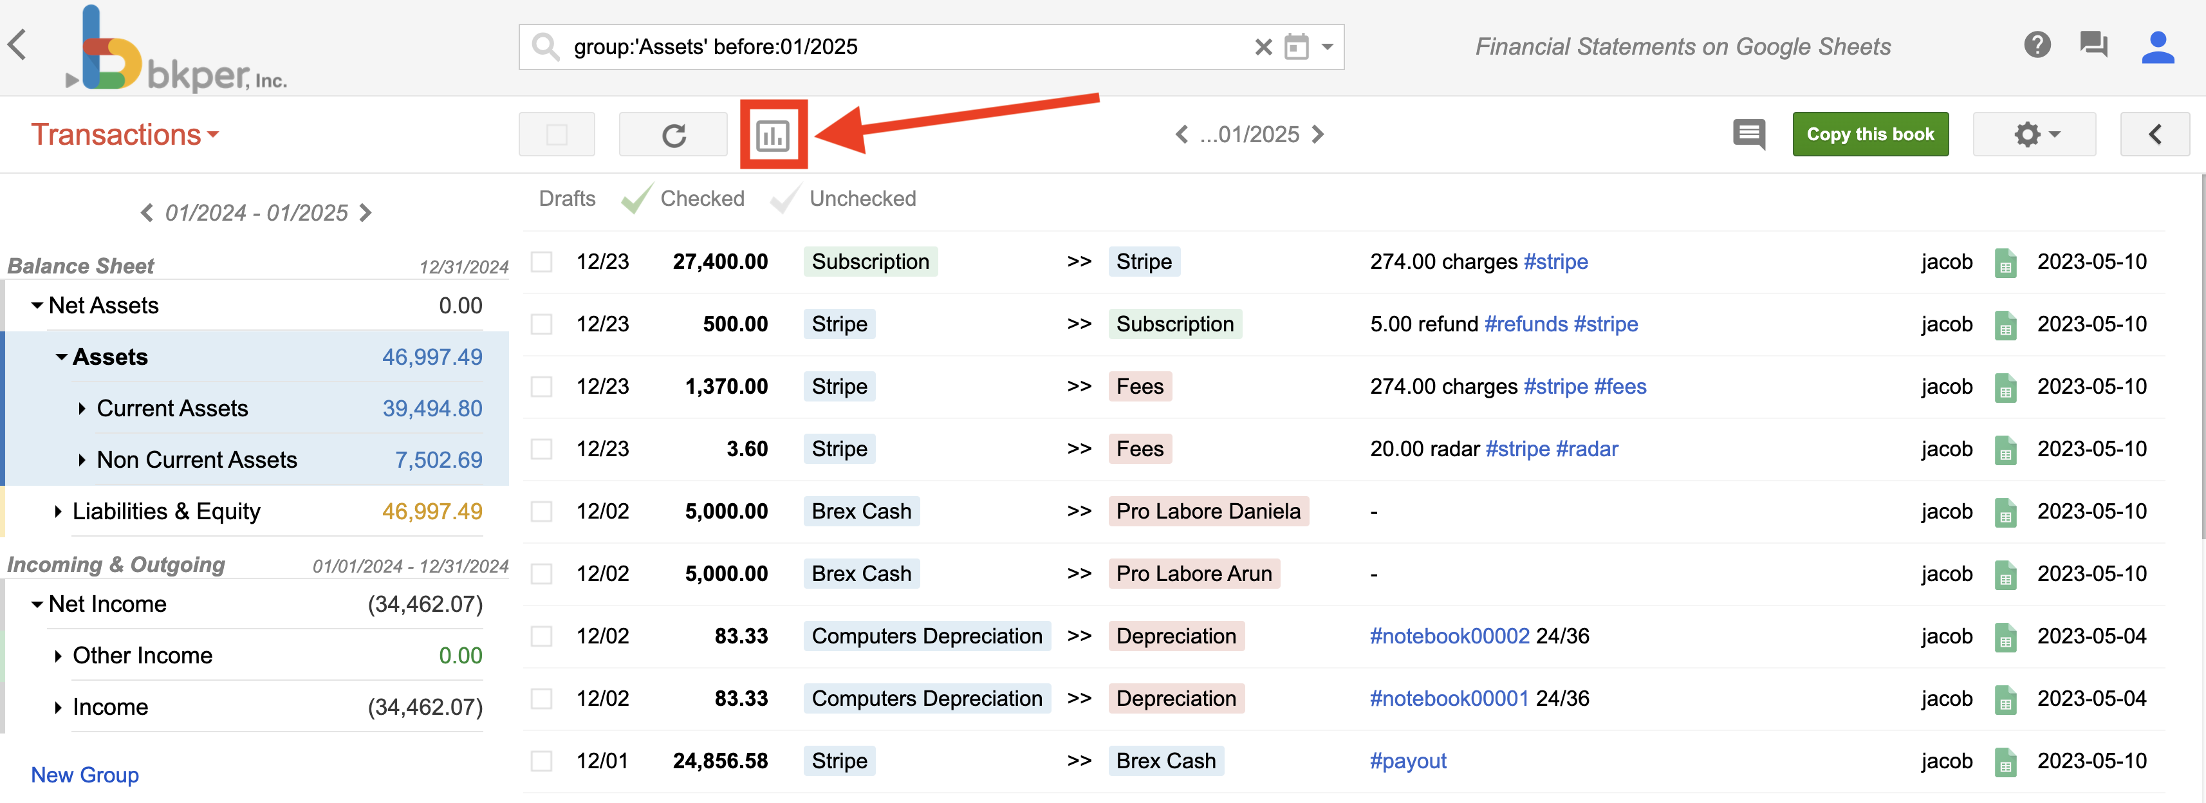Expand the Current Assets group
Image resolution: width=2206 pixels, height=803 pixels.
pyautogui.click(x=82, y=409)
